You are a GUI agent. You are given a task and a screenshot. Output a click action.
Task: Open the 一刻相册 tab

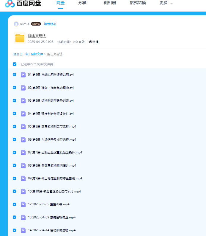(x=108, y=3)
